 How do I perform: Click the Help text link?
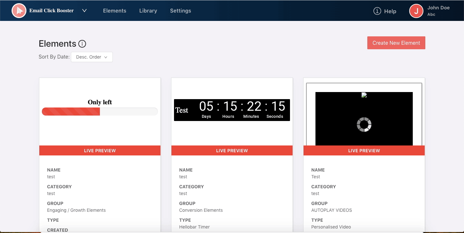pos(390,11)
